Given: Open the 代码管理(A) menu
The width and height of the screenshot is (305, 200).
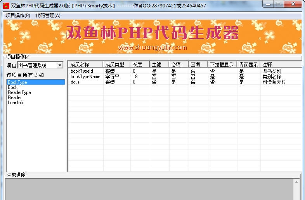Looking at the screenshot, I should [48, 16].
